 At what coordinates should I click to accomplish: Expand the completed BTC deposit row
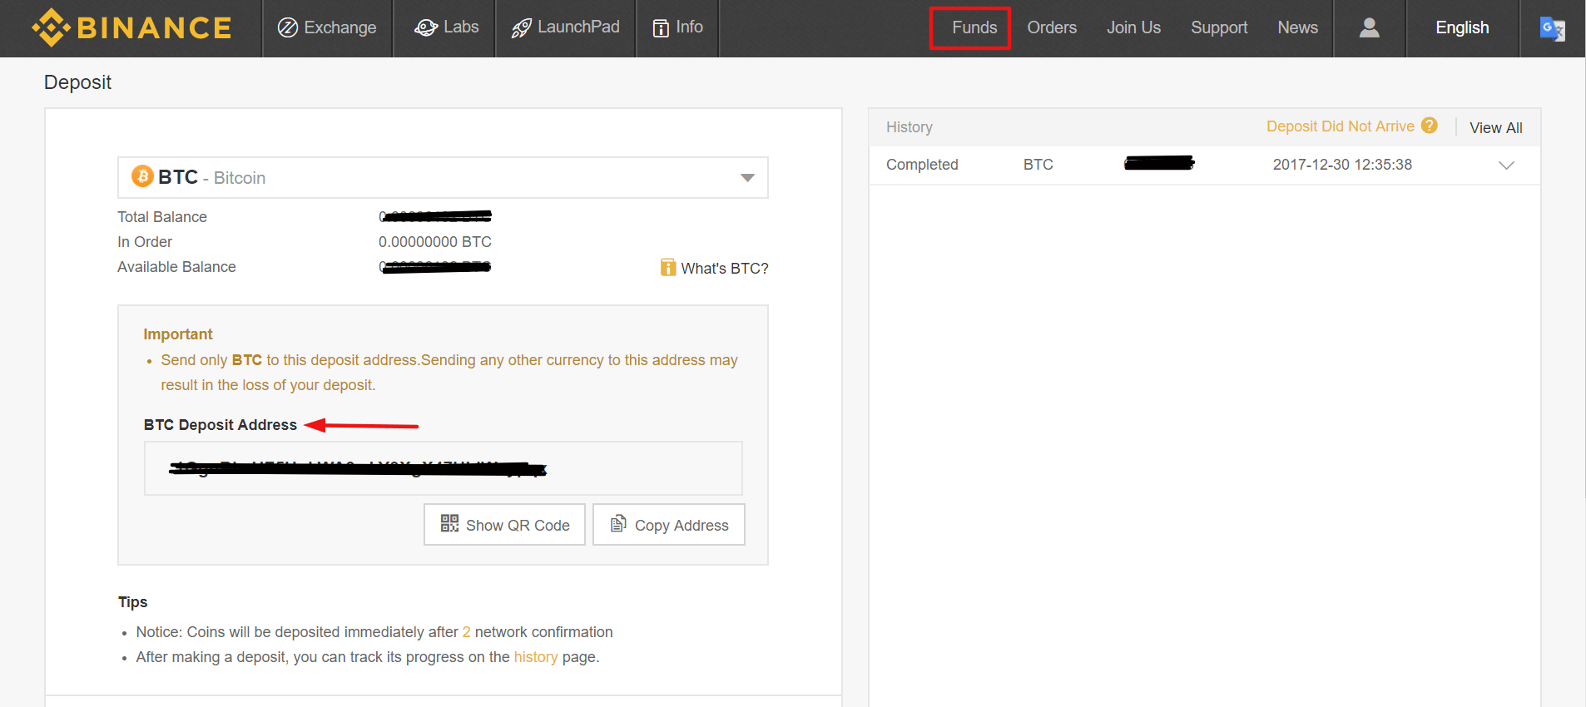[1505, 165]
